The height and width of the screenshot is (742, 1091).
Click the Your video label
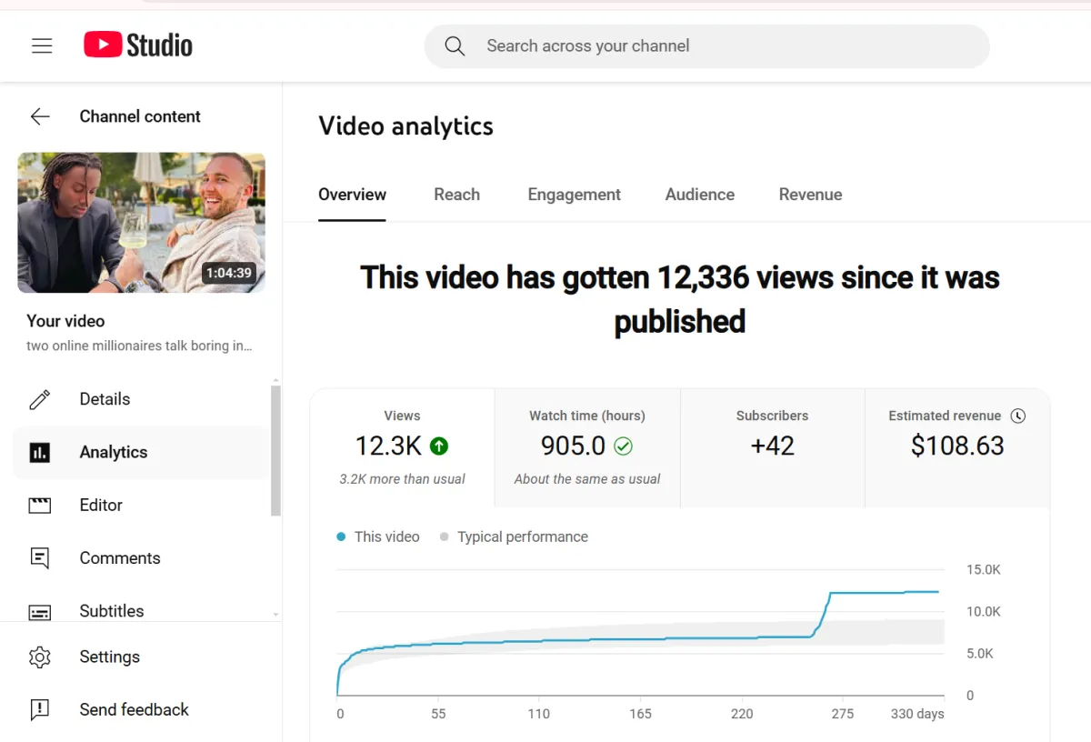65,321
